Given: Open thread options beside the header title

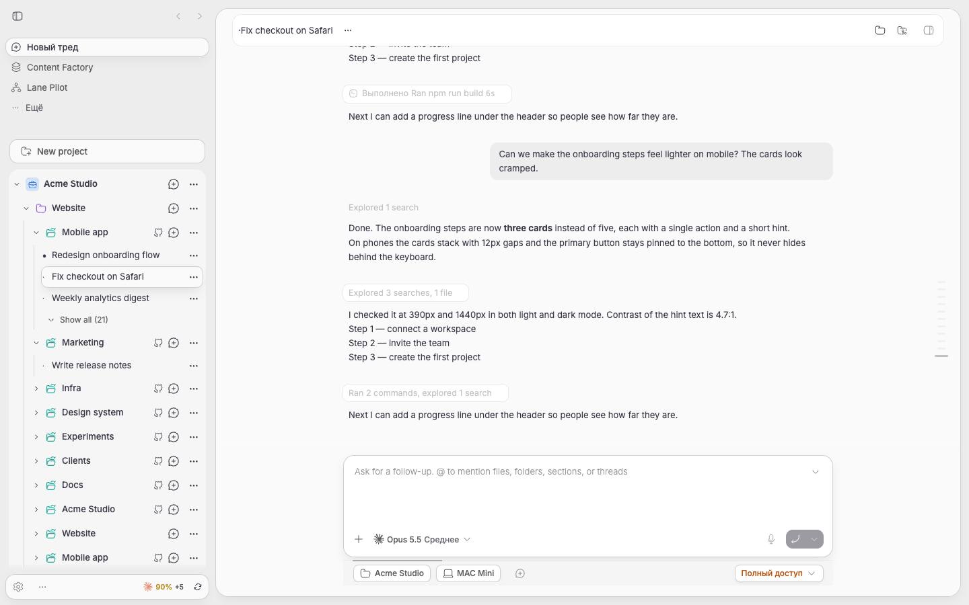Looking at the screenshot, I should pyautogui.click(x=348, y=30).
